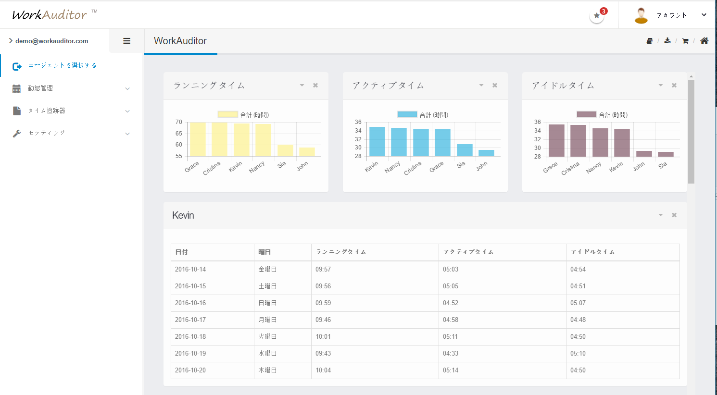Click John's bar in ランニングタイム chart
This screenshot has width=717, height=395.
point(307,152)
